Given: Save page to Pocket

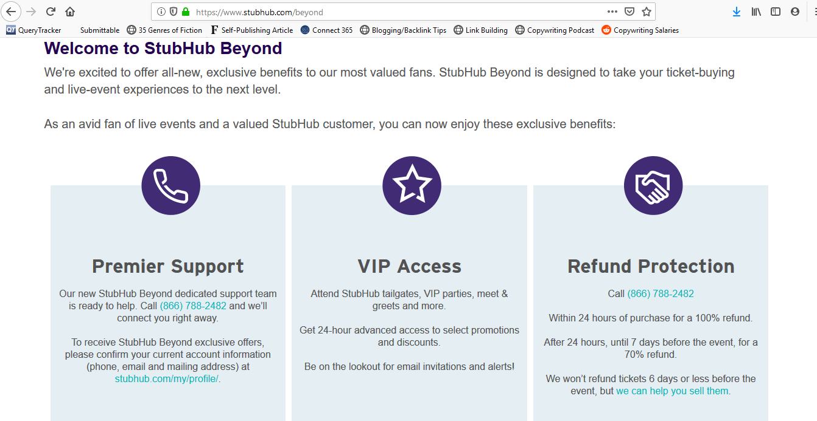Looking at the screenshot, I should point(630,12).
